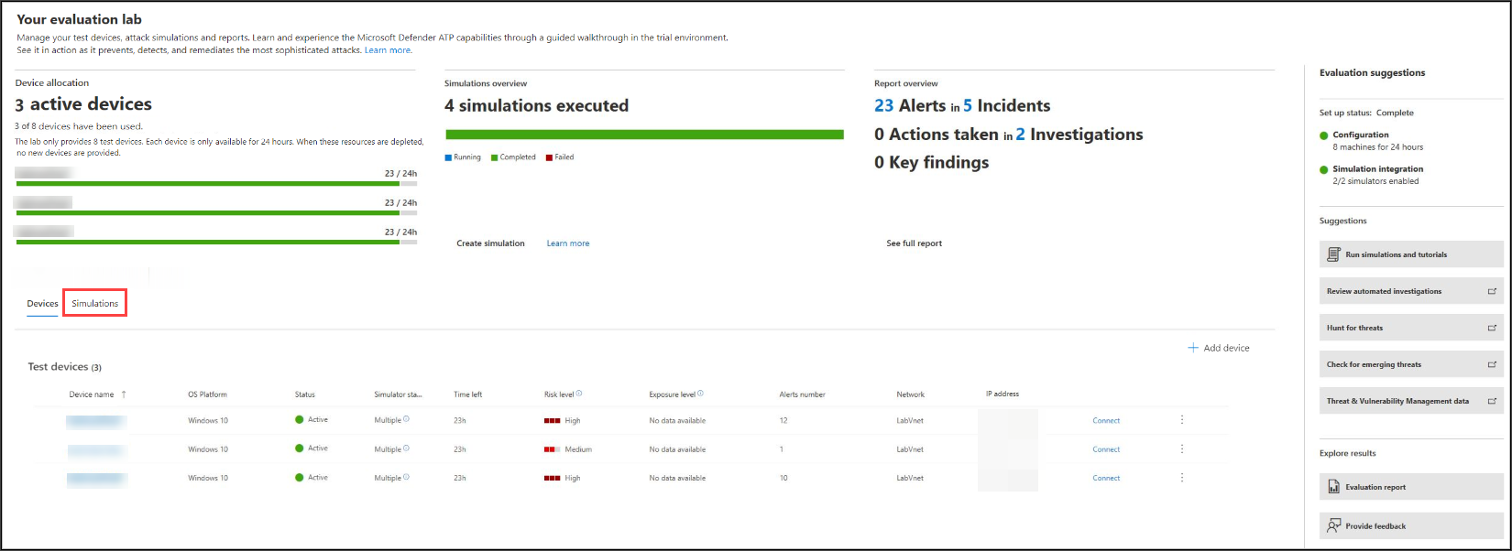Click info icon next to Exposure level header
Image resolution: width=1512 pixels, height=551 pixels.
pos(700,394)
